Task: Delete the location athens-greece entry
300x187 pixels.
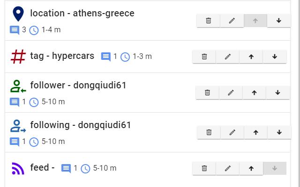Action: point(208,21)
